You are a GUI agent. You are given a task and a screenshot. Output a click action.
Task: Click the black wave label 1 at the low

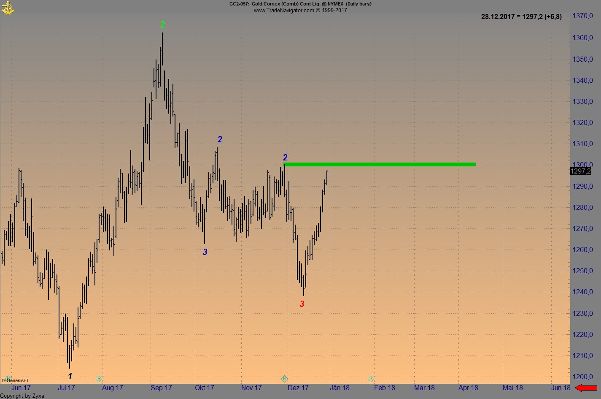70,376
